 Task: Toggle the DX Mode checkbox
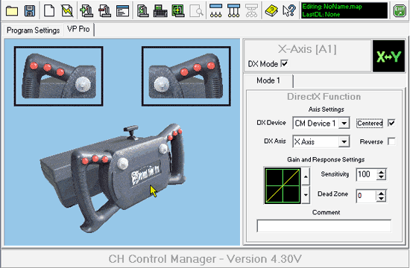tap(284, 63)
